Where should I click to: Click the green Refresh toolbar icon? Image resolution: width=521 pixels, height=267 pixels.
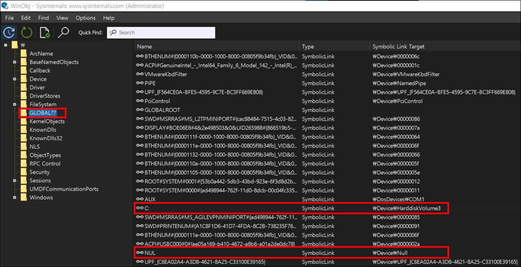(26, 32)
